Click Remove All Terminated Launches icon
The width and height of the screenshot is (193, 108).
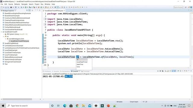tap(163, 71)
